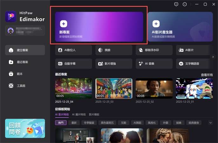
Task: Select the 風格化 filter chip
Action: point(152,123)
